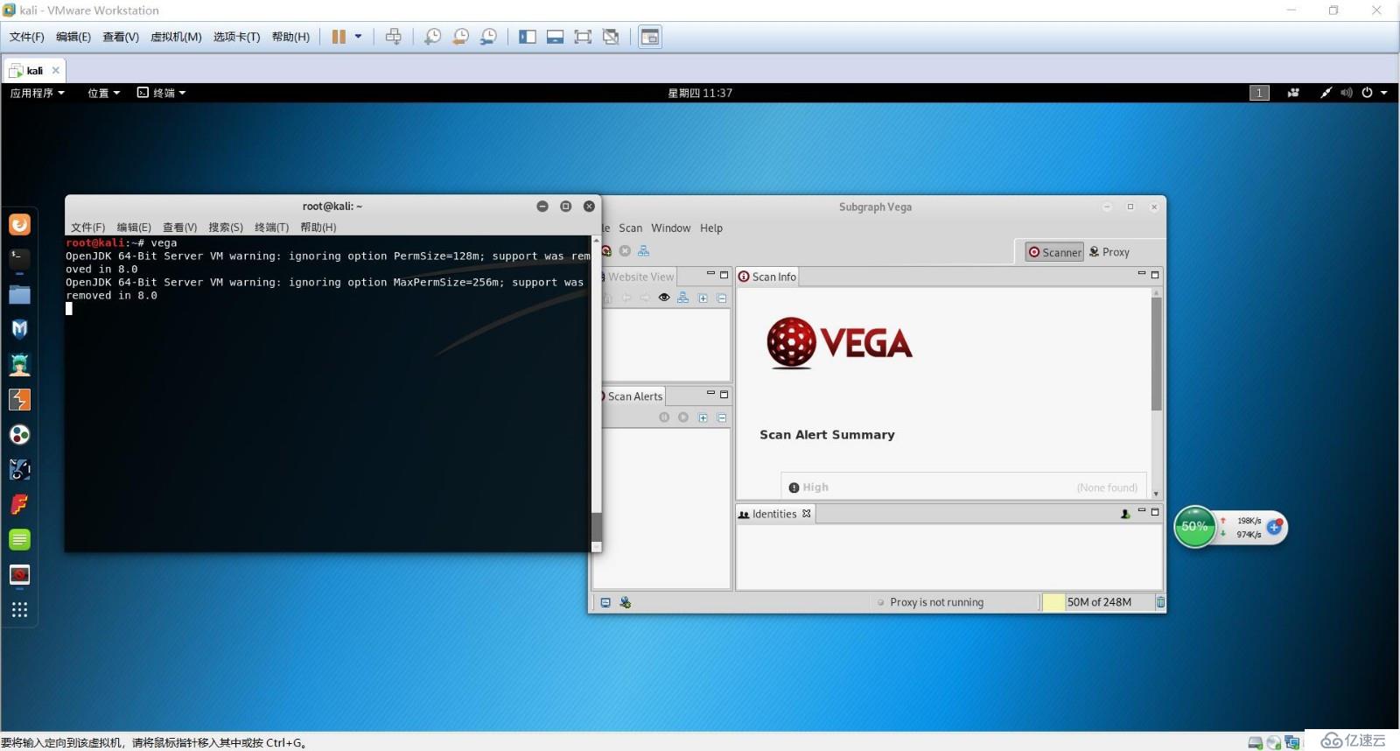Show all applications grid in dock
This screenshot has width=1400, height=751.
point(19,610)
